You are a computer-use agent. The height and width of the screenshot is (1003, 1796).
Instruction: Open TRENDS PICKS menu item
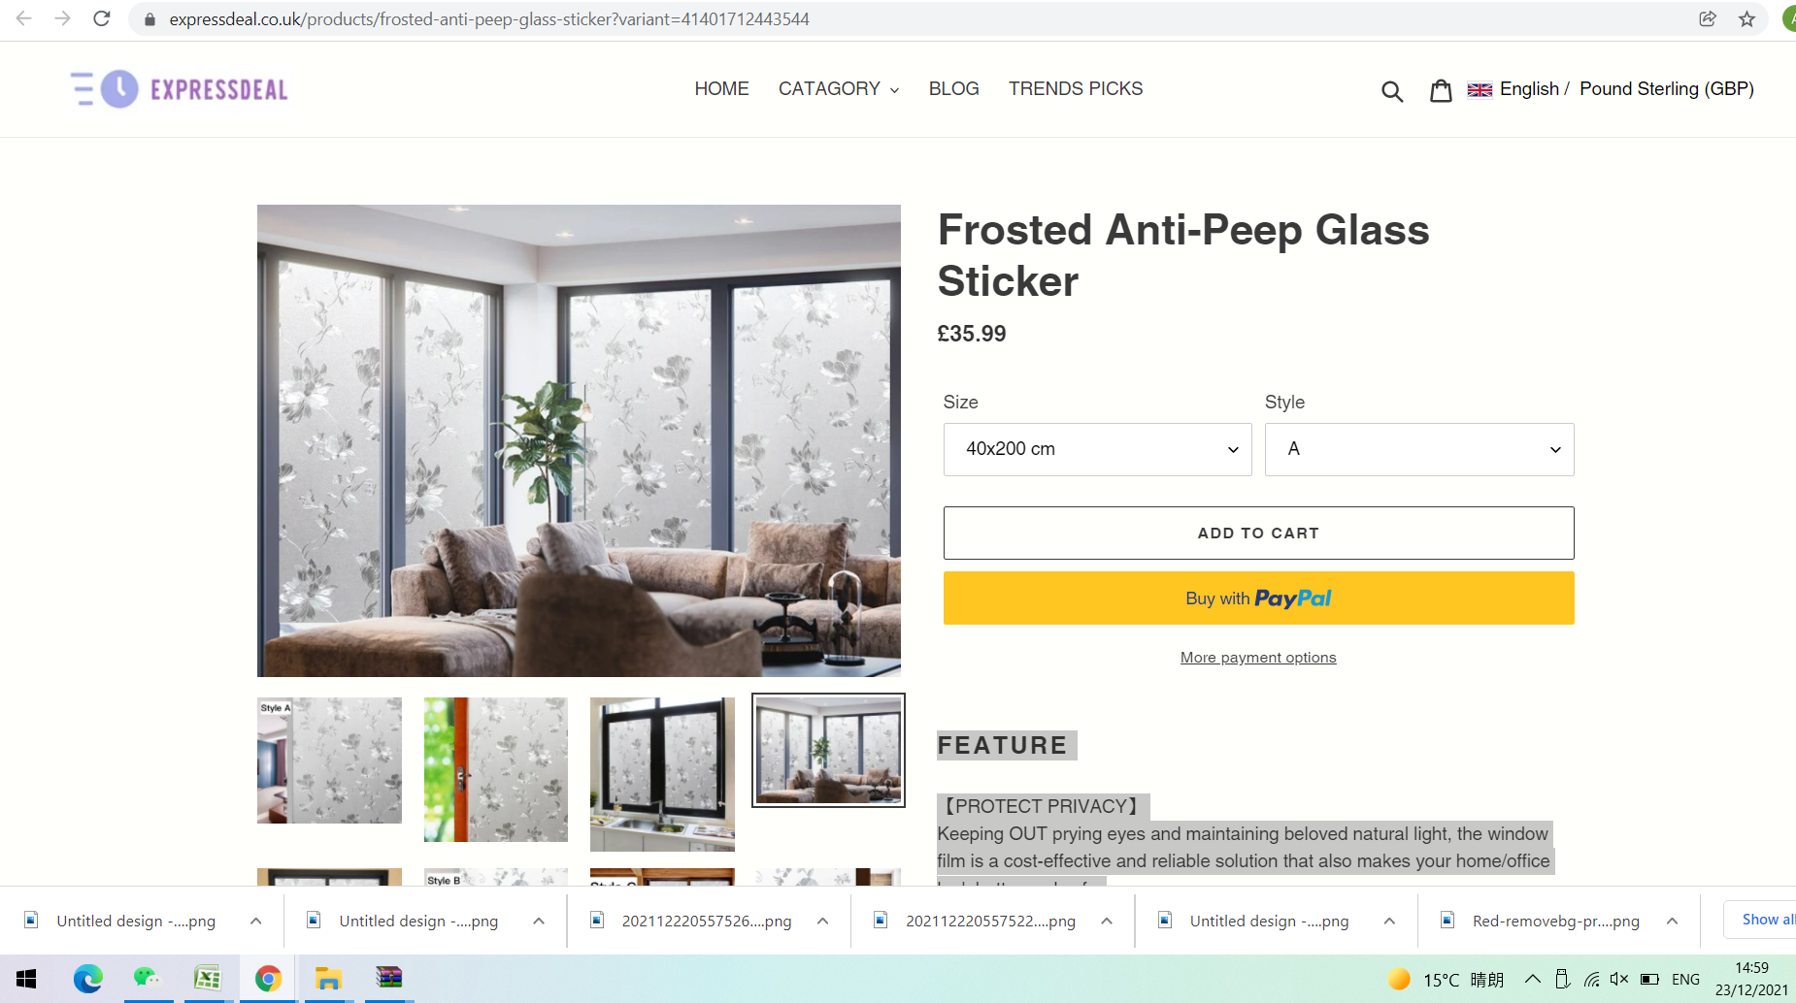[1076, 89]
